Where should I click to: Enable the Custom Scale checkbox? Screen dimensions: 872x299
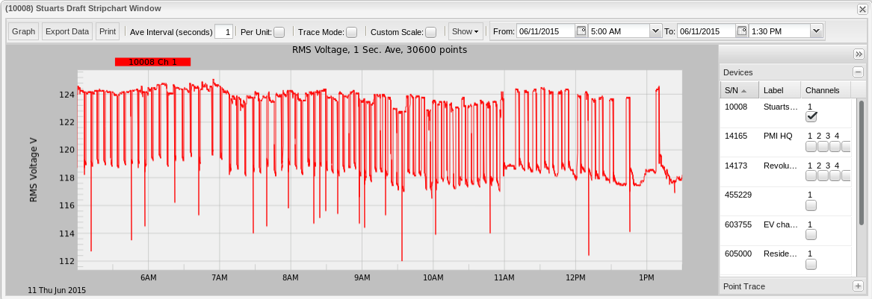[x=430, y=32]
